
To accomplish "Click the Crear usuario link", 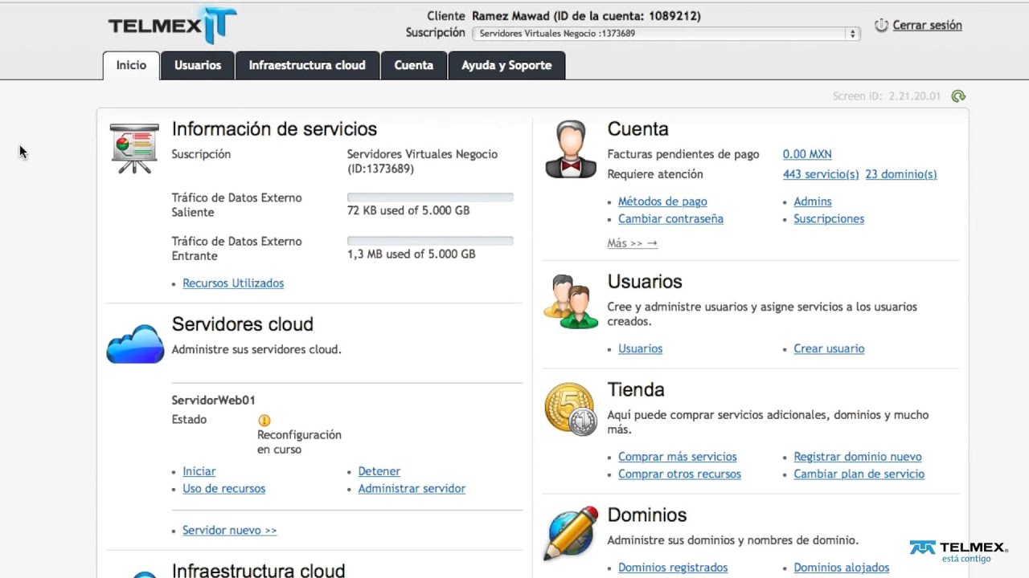I will [829, 349].
